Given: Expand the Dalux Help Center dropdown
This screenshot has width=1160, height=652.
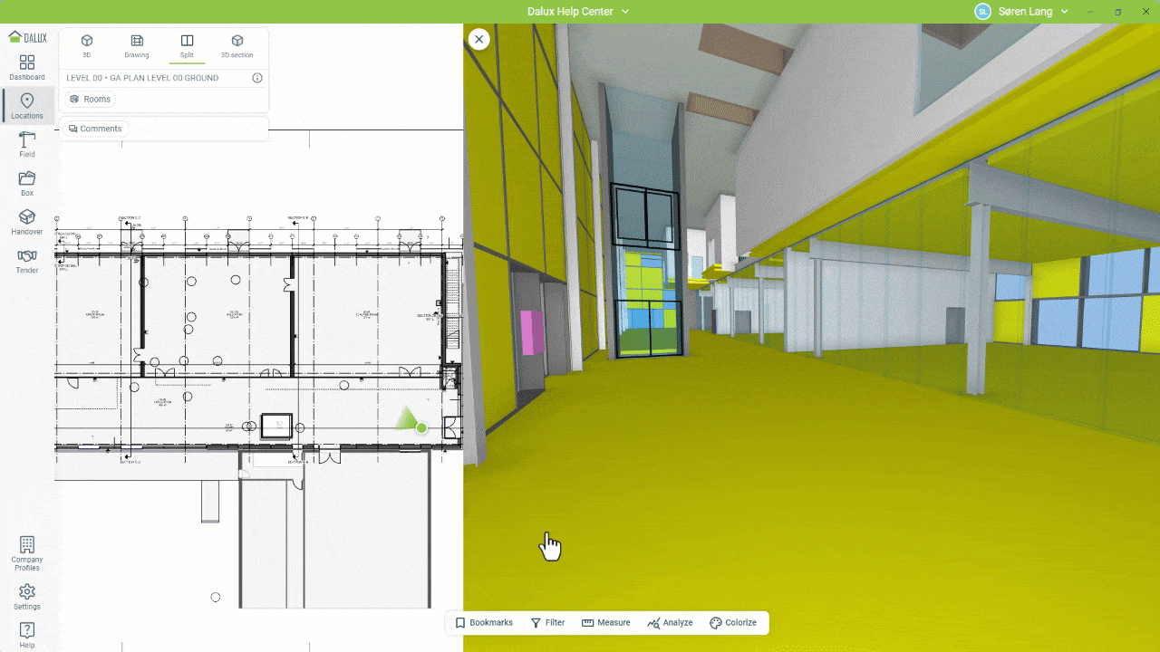Looking at the screenshot, I should pos(578,12).
